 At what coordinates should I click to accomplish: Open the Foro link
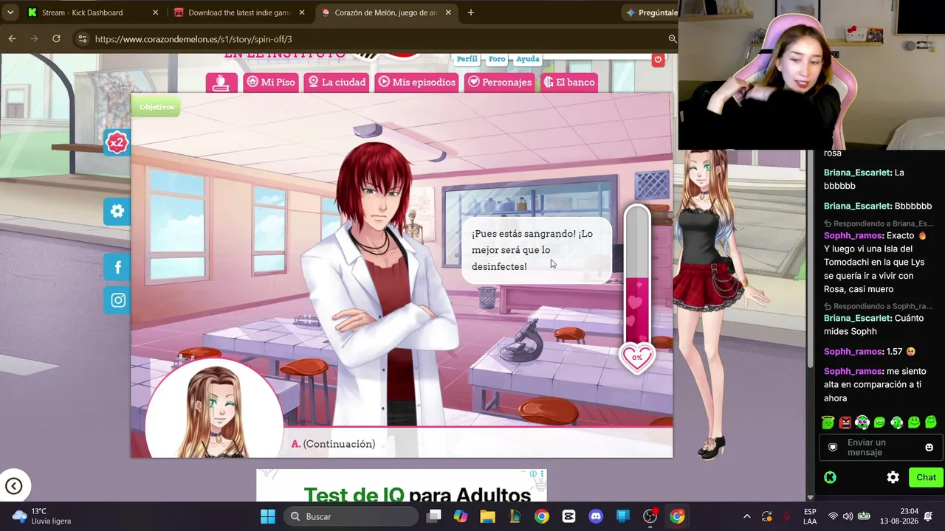point(497,59)
